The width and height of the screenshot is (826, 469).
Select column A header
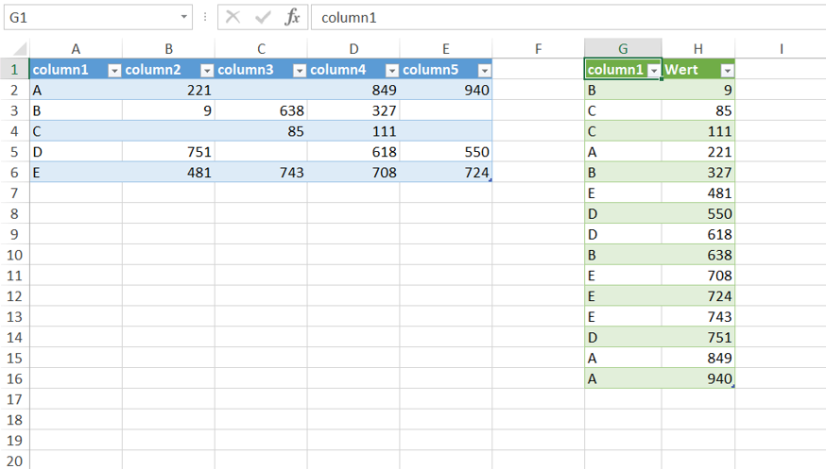(76, 49)
